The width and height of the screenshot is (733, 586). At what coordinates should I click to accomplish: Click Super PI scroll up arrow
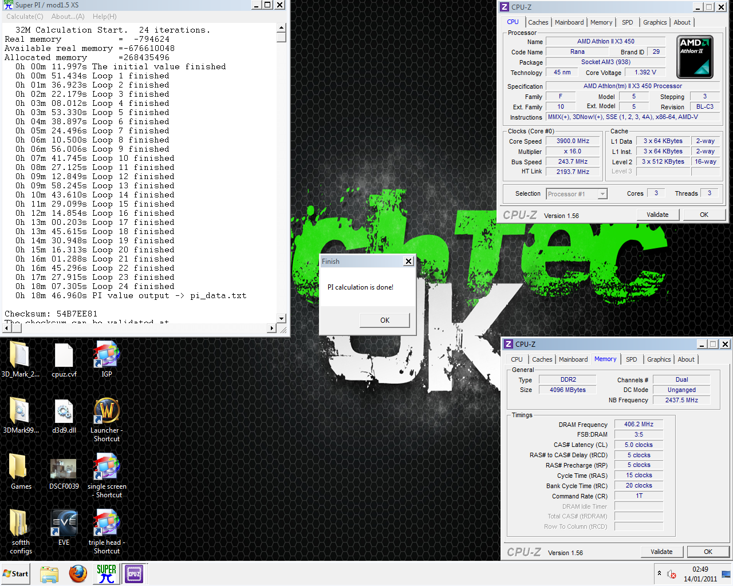coord(281,28)
